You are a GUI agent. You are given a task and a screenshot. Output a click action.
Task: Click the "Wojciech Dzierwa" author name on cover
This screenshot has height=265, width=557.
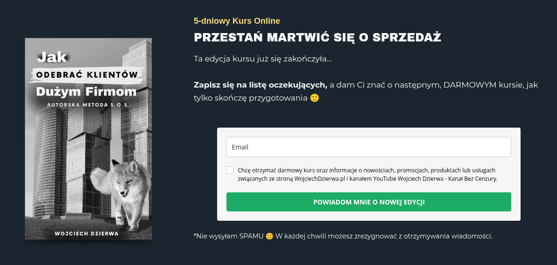click(86, 233)
